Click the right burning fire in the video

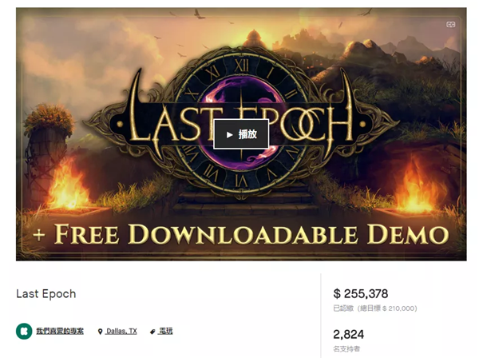click(x=417, y=188)
